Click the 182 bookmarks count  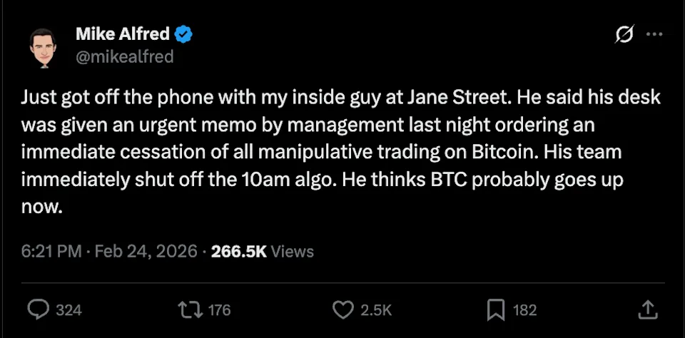[x=524, y=309]
